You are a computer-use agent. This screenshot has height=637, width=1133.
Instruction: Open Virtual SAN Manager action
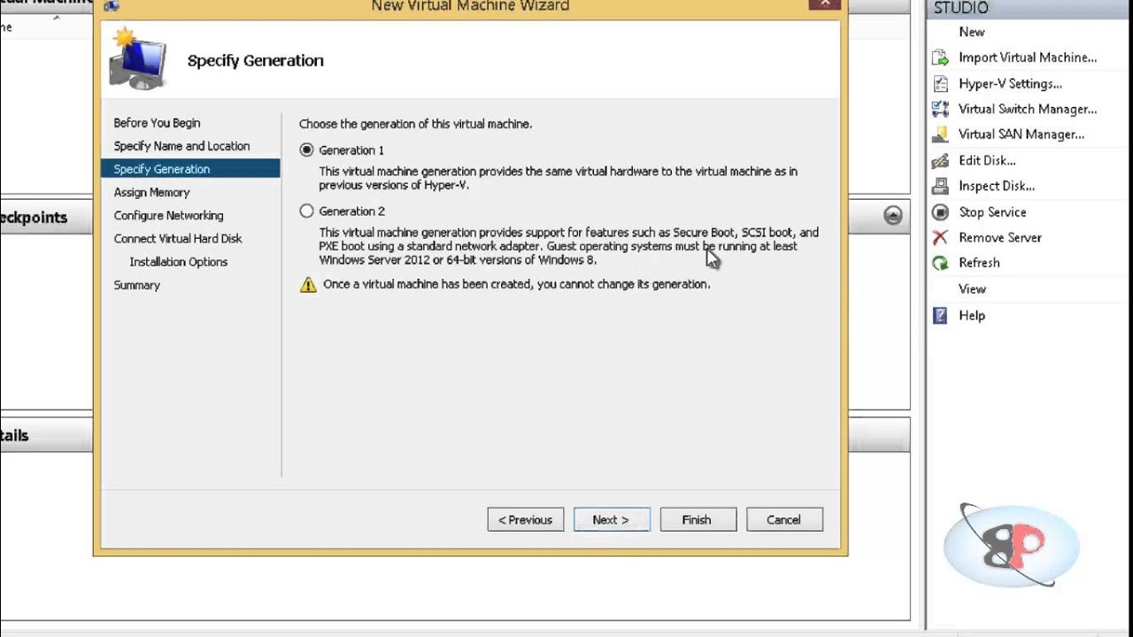1021,134
